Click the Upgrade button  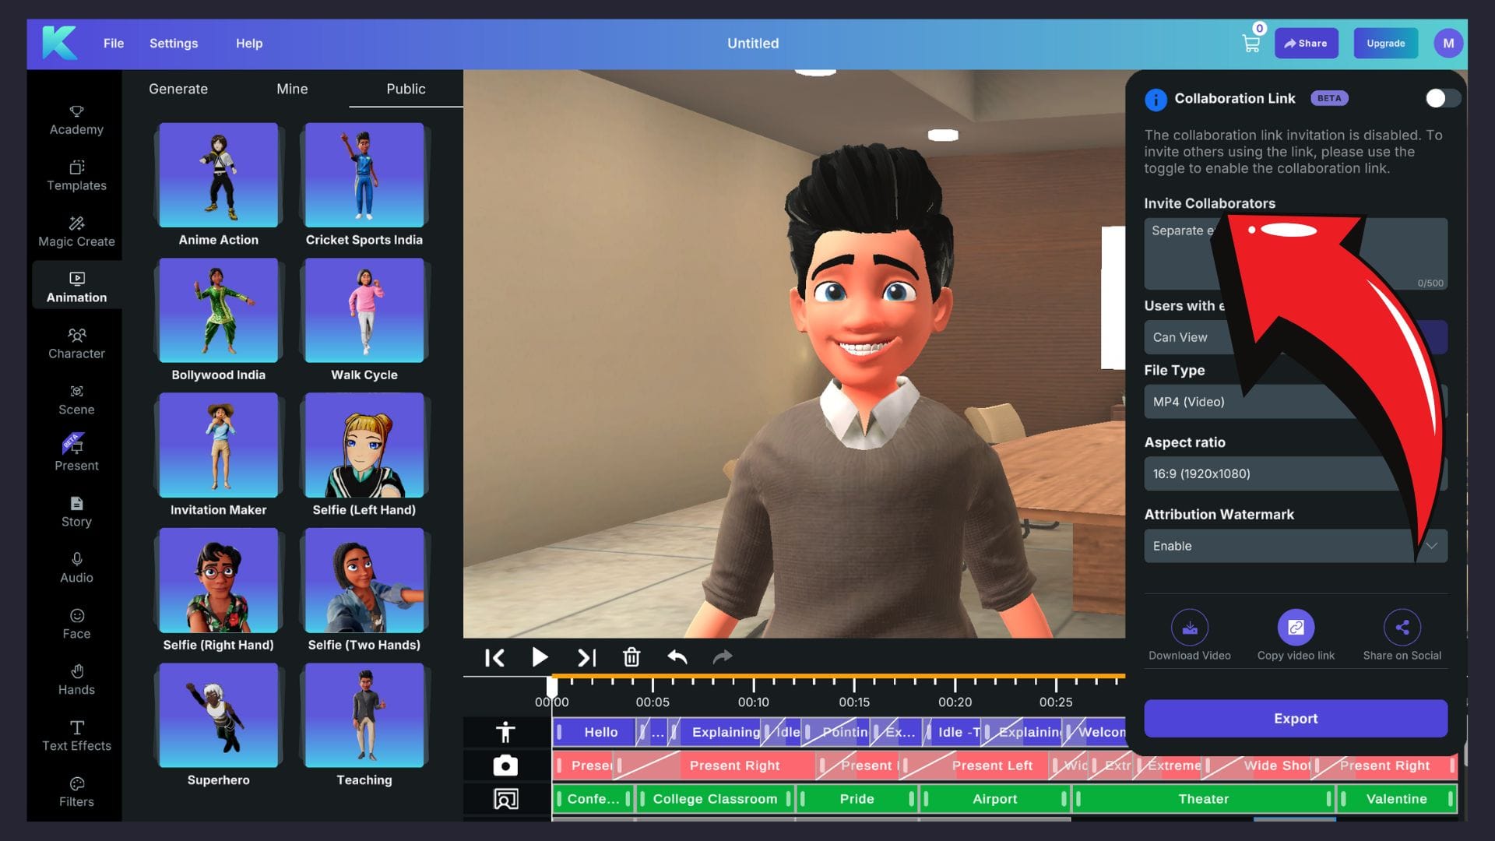click(1385, 43)
